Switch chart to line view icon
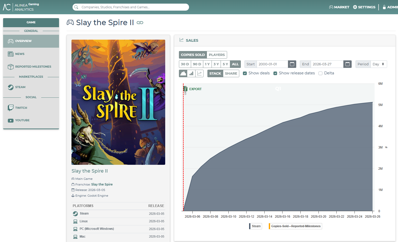The width and height of the screenshot is (398, 242). point(199,73)
